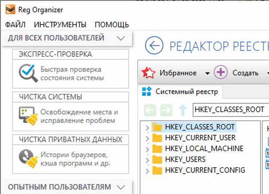This screenshot has height=194, width=269.
Task: Click the ЭКСПРЕСС-ПРОВЕРКА heading
Action: (x=56, y=54)
